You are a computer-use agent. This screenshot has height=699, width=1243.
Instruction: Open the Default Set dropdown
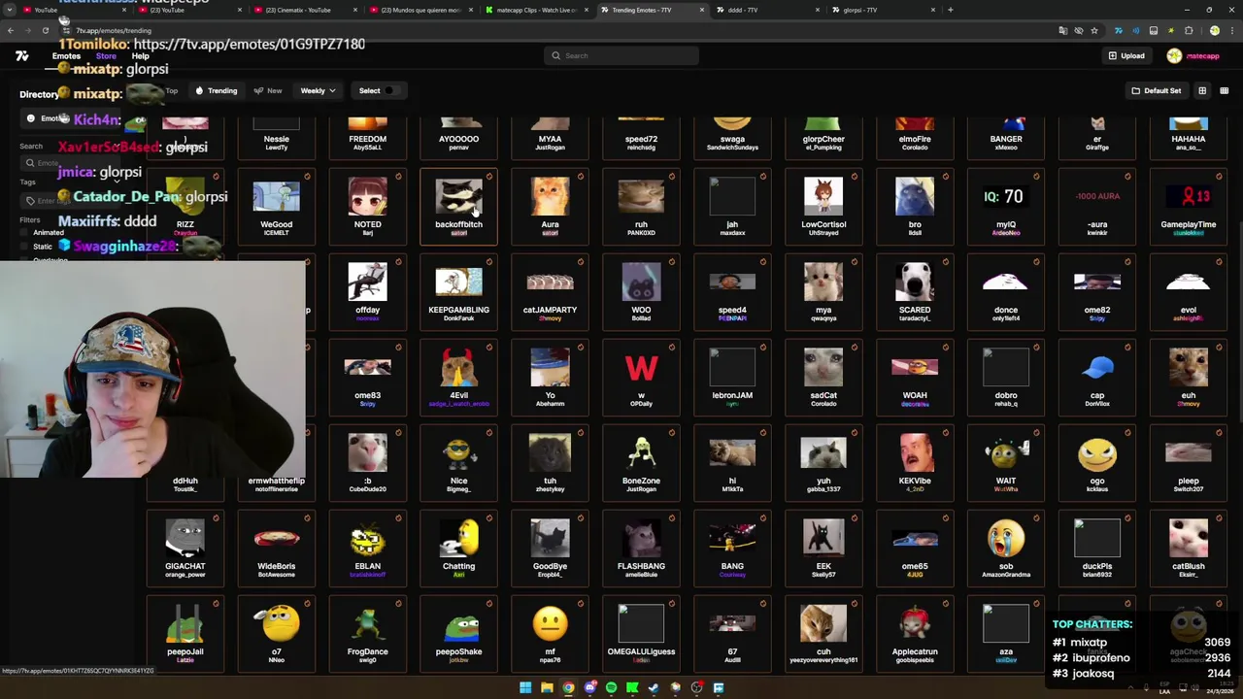(x=1156, y=90)
